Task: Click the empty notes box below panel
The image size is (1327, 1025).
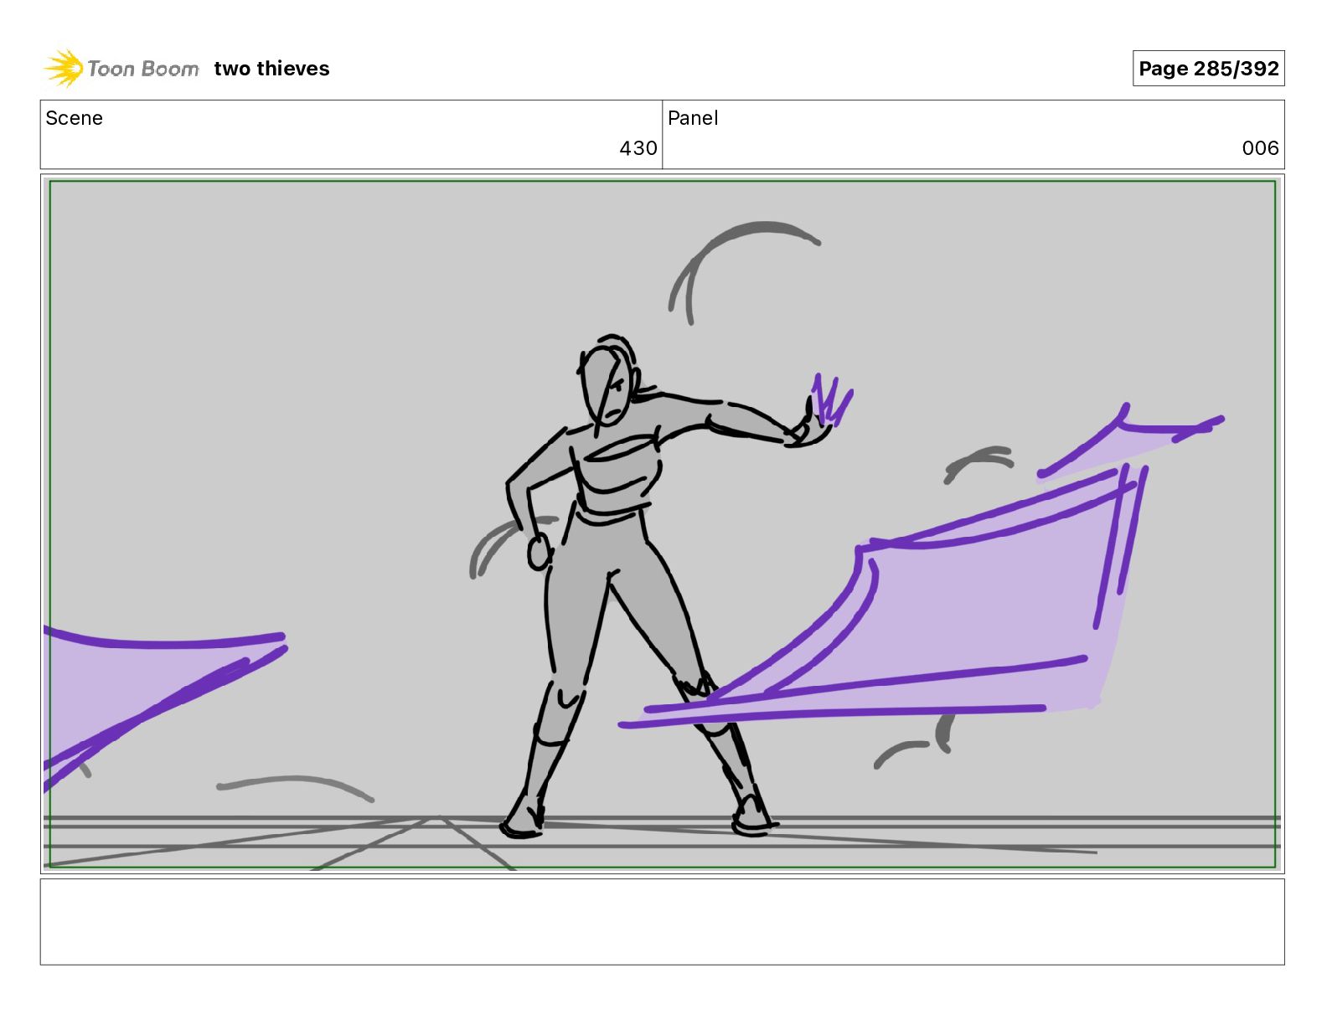Action: (x=662, y=921)
